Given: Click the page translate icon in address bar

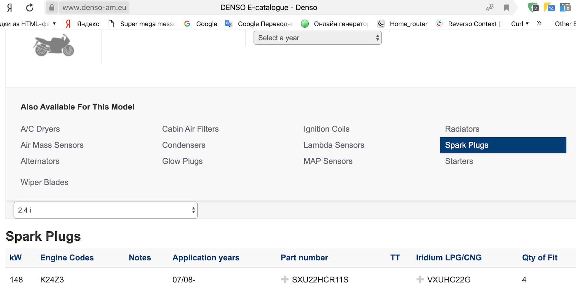Looking at the screenshot, I should 490,7.
